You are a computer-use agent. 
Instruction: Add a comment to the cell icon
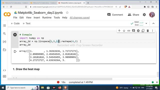(x=133, y=31)
